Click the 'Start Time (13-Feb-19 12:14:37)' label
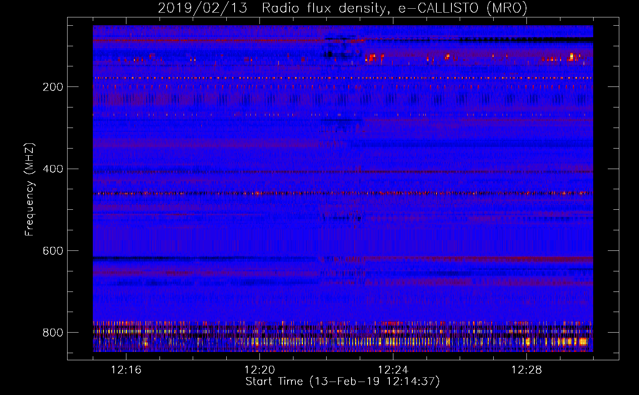 (x=342, y=382)
